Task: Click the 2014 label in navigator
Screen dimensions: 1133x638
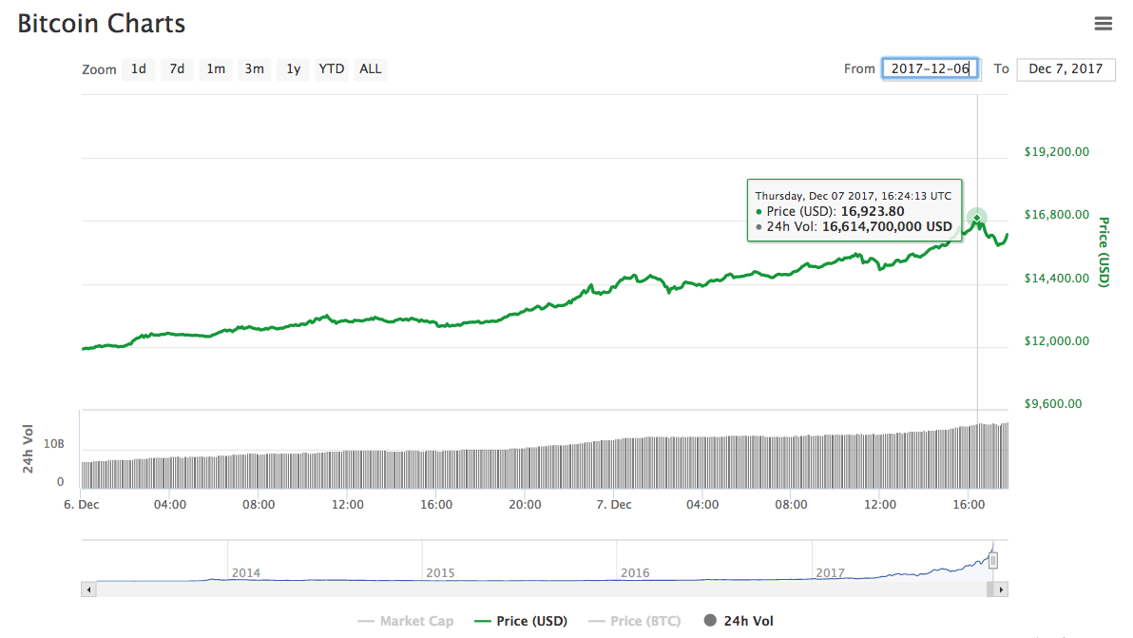Action: 245,573
